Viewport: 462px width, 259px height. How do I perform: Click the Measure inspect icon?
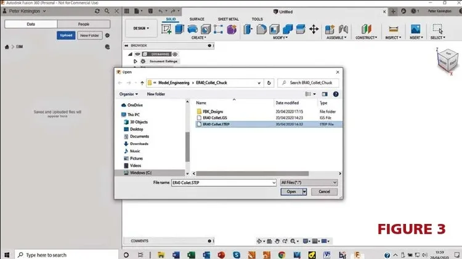[394, 29]
